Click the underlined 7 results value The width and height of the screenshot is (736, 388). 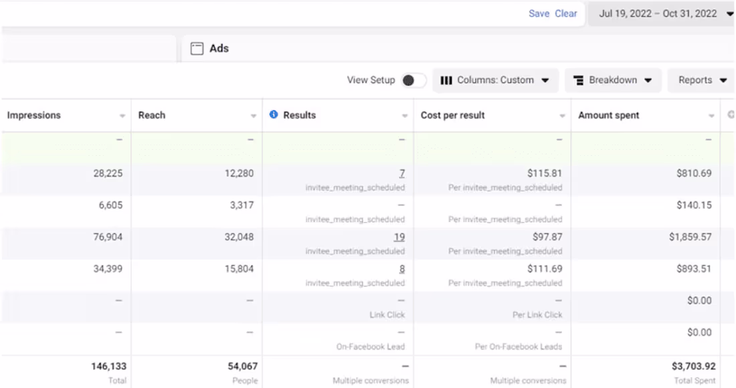coord(402,173)
